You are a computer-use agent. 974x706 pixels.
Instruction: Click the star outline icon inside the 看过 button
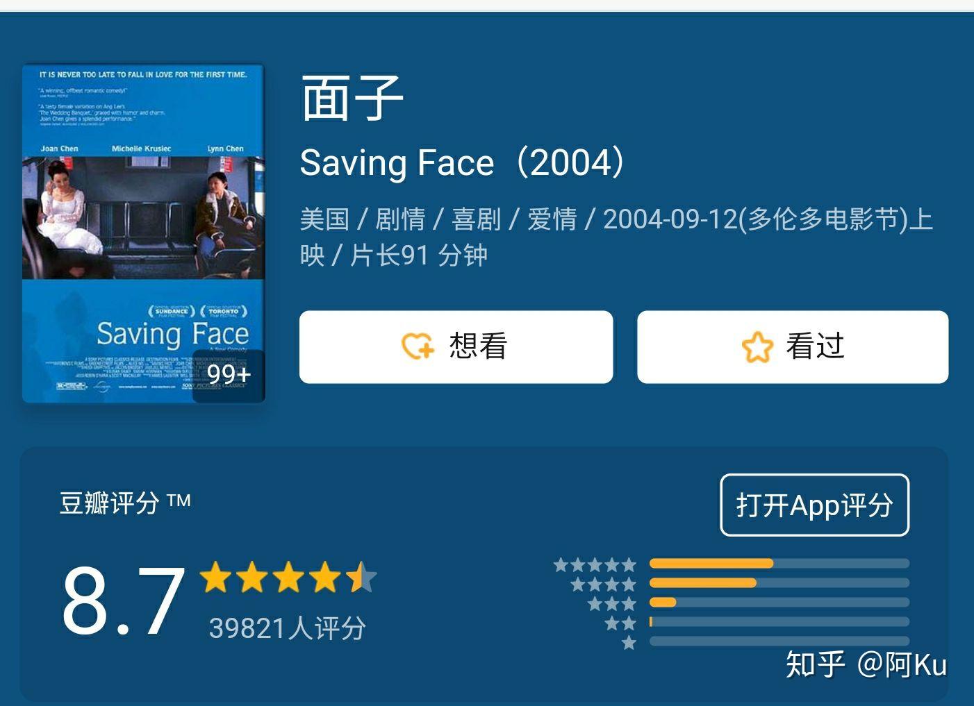coord(759,348)
